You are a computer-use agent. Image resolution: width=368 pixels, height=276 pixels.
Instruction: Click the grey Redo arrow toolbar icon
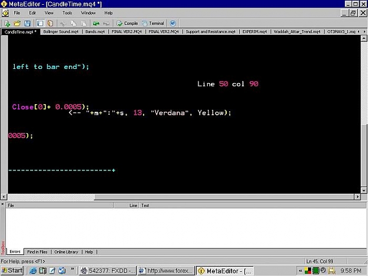click(x=107, y=23)
